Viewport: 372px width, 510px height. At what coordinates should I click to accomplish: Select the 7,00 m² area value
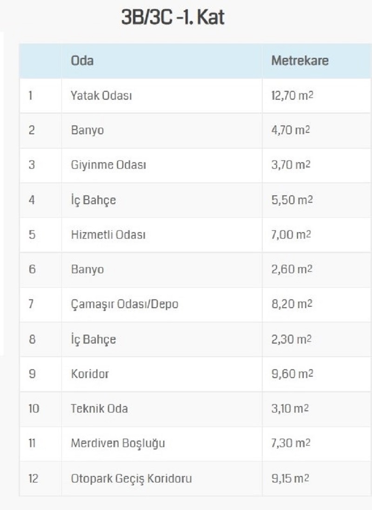[291, 234]
